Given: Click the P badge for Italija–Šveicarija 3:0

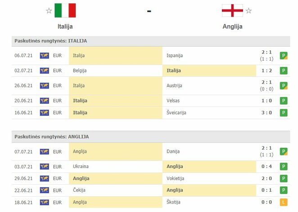Looking at the screenshot, I should [x=284, y=113].
